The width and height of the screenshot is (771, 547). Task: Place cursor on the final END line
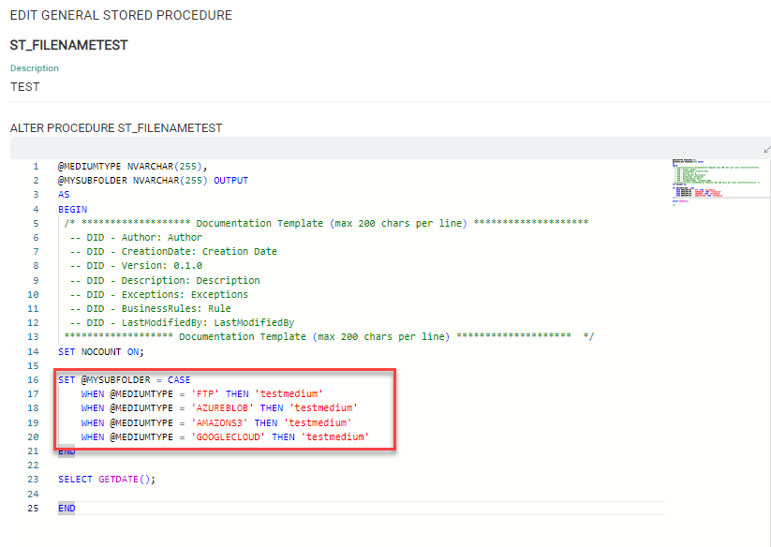tap(67, 508)
